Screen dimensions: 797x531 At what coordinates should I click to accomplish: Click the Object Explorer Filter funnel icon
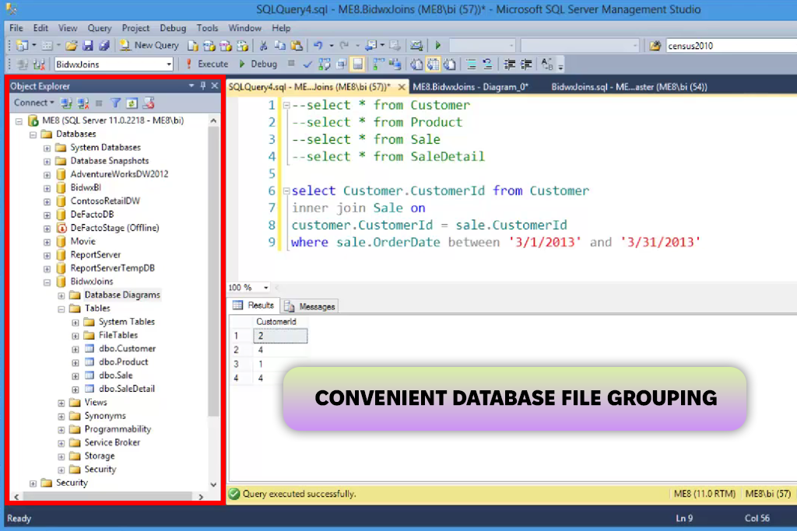[x=115, y=103]
